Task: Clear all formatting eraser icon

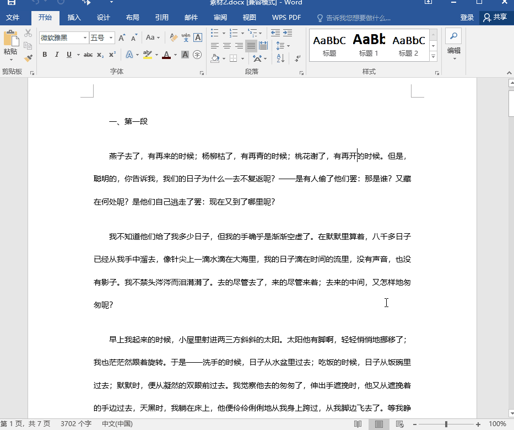Action: [174, 37]
